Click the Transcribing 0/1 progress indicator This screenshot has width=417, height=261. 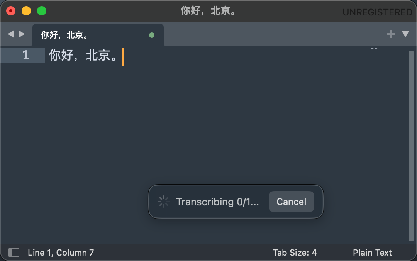coord(218,202)
